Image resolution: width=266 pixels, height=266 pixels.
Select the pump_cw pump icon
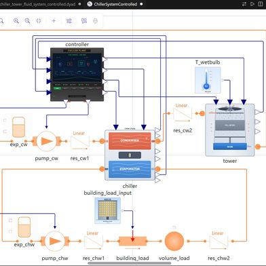point(47,141)
